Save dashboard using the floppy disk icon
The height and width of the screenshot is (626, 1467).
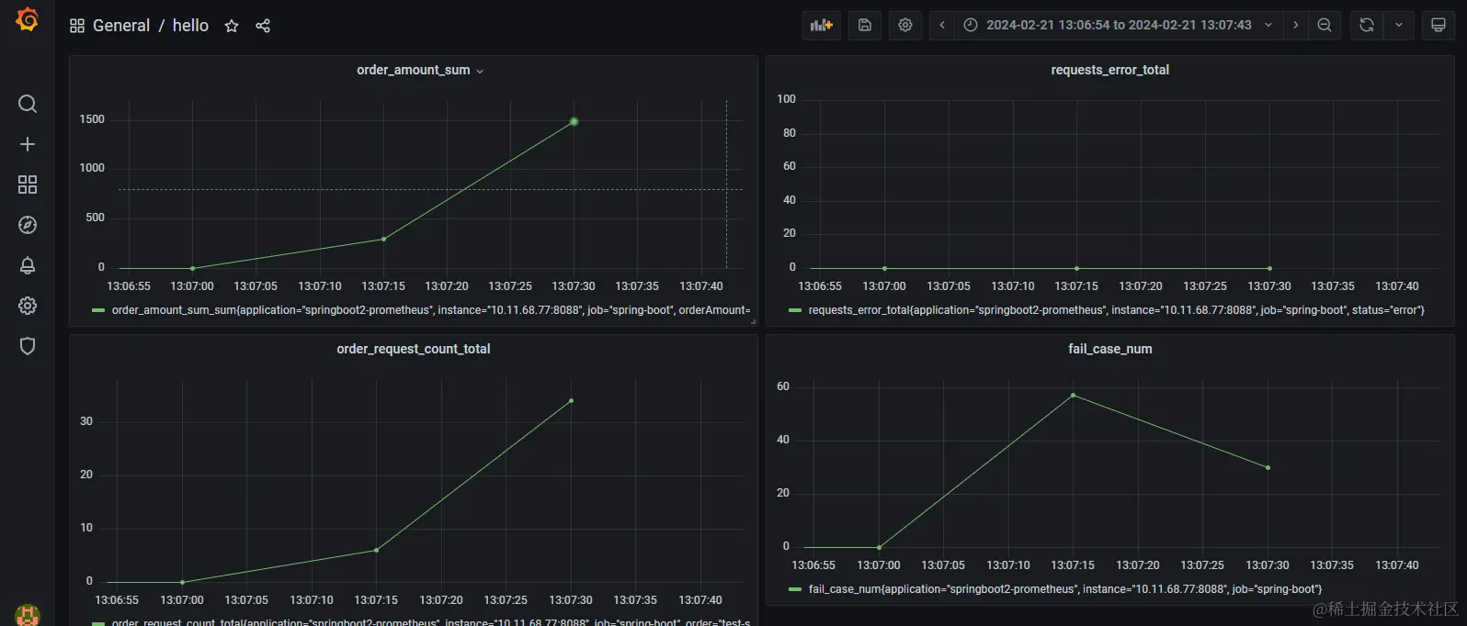point(865,26)
